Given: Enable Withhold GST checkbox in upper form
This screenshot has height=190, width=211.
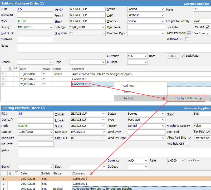Looking at the screenshot, I should pyautogui.click(x=187, y=39).
